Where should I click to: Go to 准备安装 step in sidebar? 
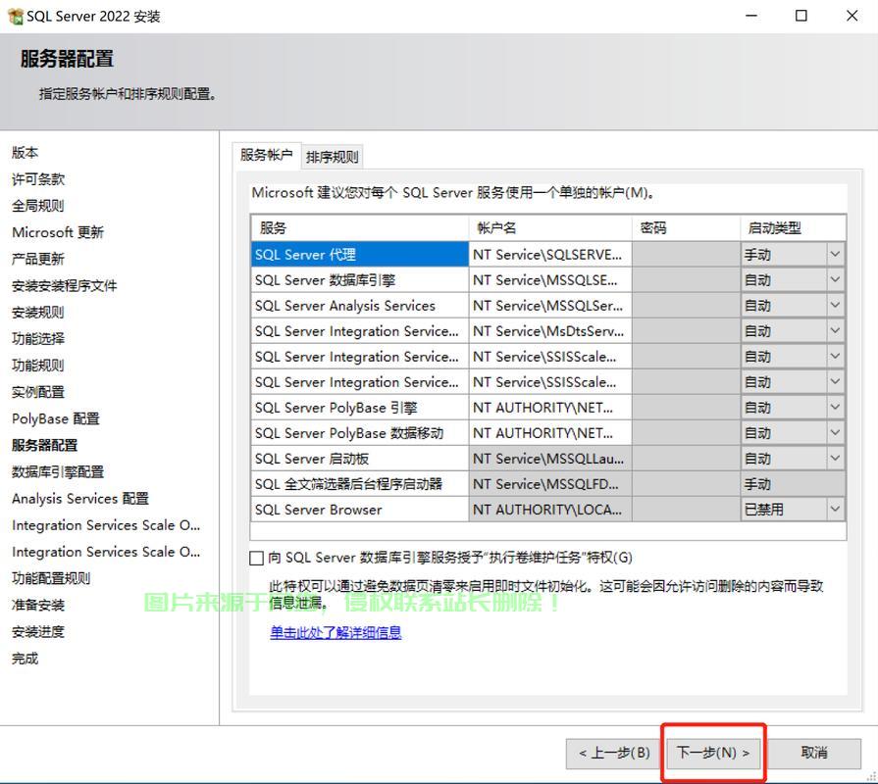pyautogui.click(x=38, y=605)
